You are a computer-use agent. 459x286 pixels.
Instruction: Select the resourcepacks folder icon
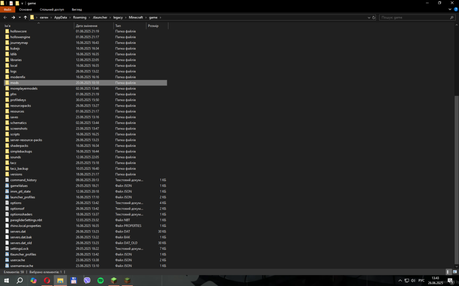point(7,106)
